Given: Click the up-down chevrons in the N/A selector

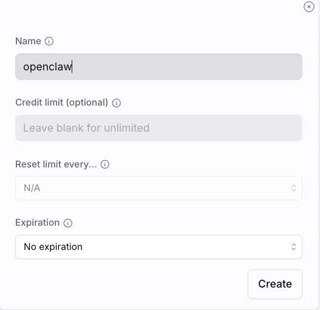Looking at the screenshot, I should 294,188.
